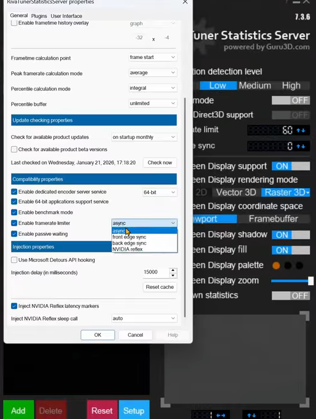Open the Frametime calculation point dropdown
The width and height of the screenshot is (316, 419).
tap(152, 57)
